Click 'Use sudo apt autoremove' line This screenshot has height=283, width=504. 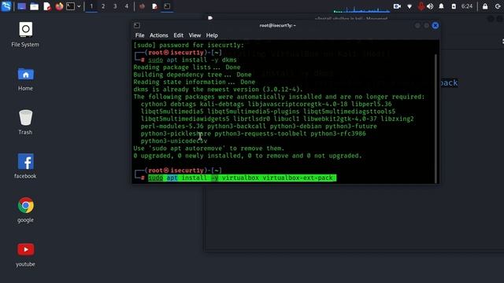pos(209,149)
